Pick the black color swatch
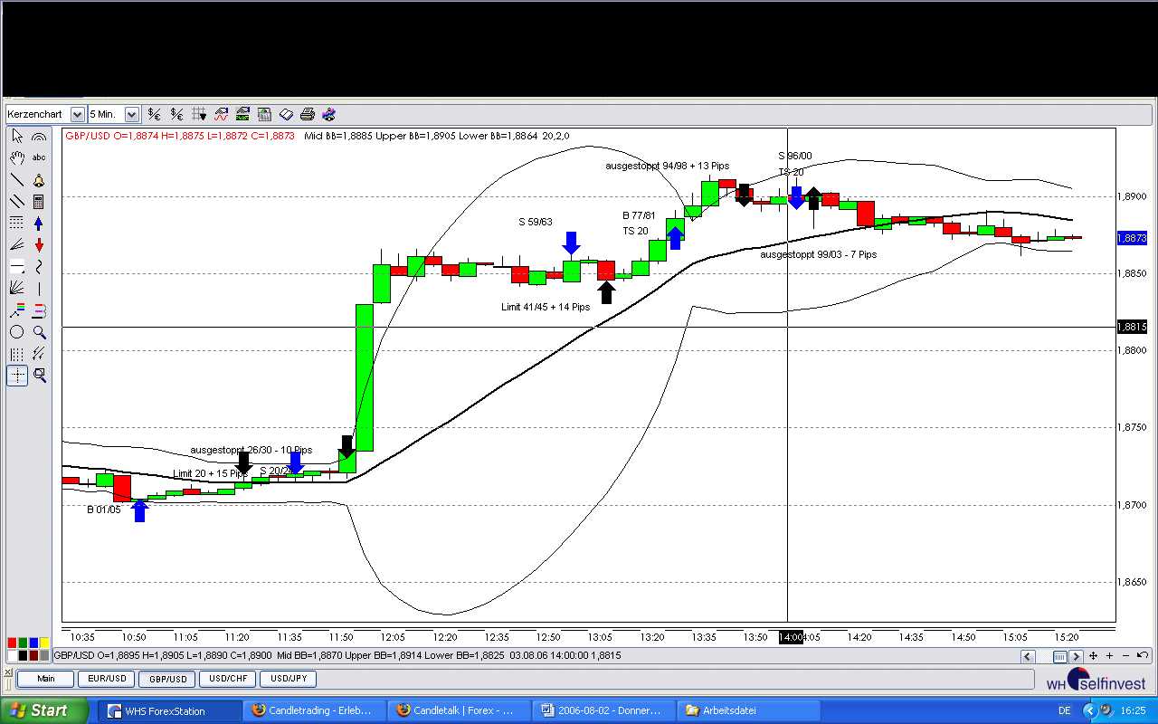Screen dimensions: 1158x724 pos(23,655)
